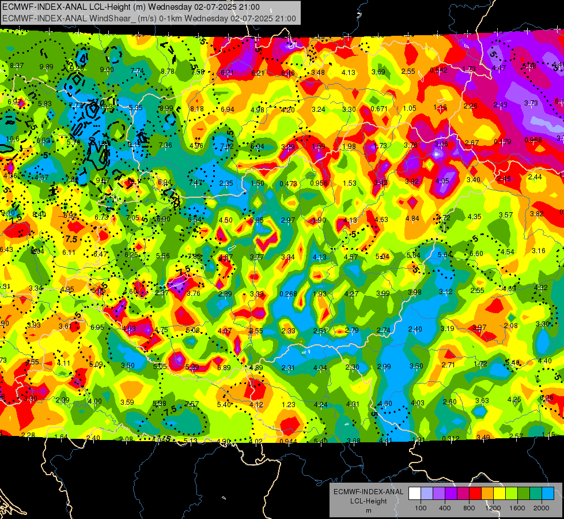Click the violet legend swatch

451,494
